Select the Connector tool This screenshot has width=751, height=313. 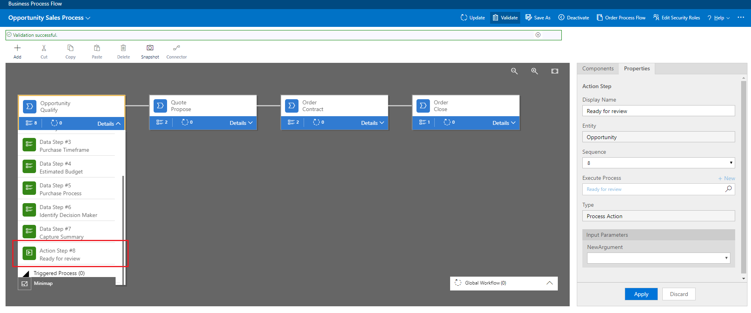click(177, 48)
